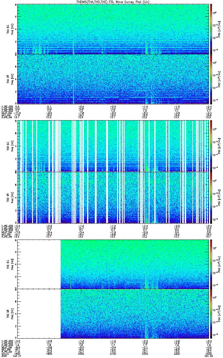The image size is (223, 358).
Task: Click the THE B⊥ PSD color bar
Action: tap(211, 264)
